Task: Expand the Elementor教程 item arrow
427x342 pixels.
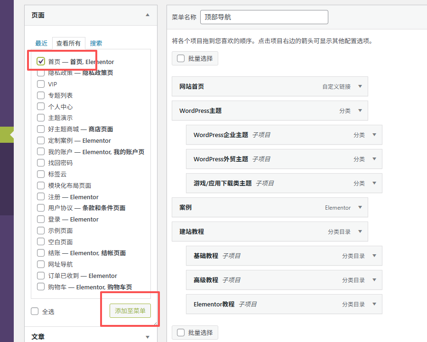Action: (374, 304)
